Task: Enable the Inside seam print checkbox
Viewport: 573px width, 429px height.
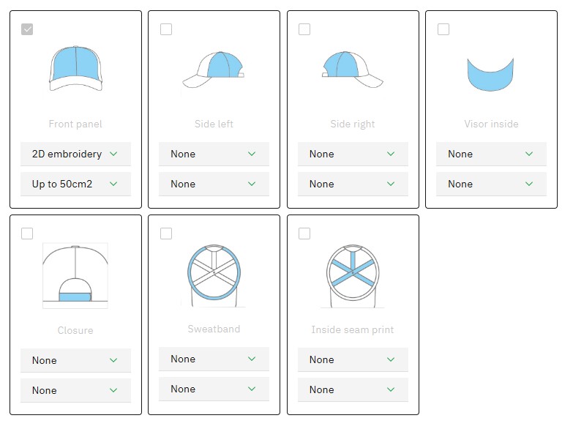Action: [x=304, y=234]
